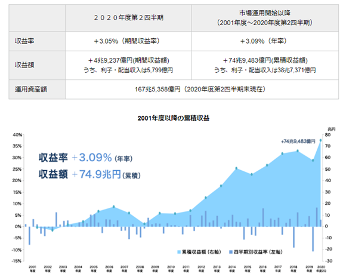Click the 40% label on left axis

17,135
